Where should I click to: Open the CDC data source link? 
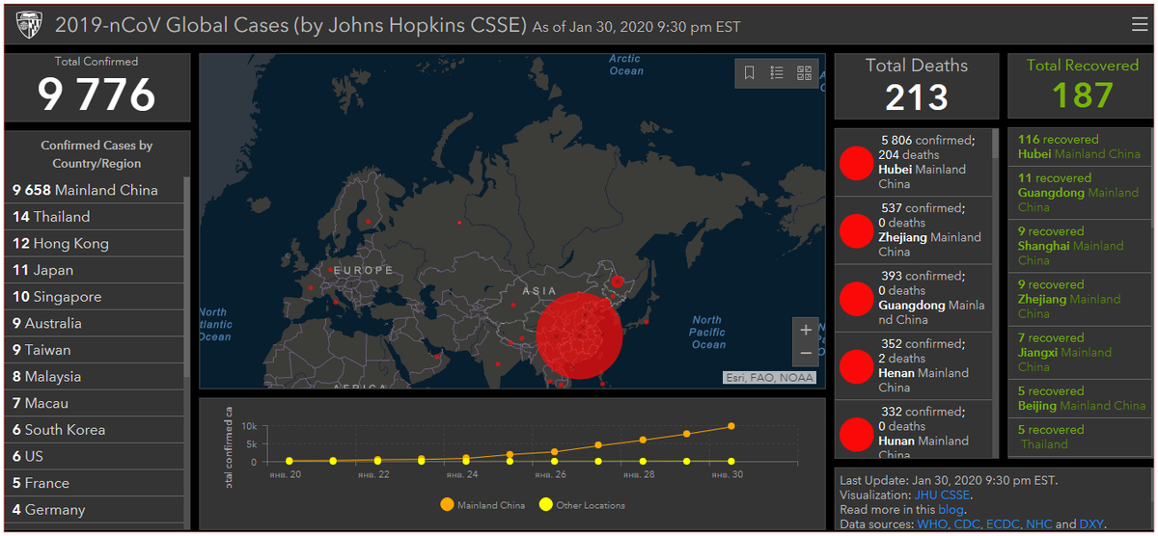click(x=968, y=523)
